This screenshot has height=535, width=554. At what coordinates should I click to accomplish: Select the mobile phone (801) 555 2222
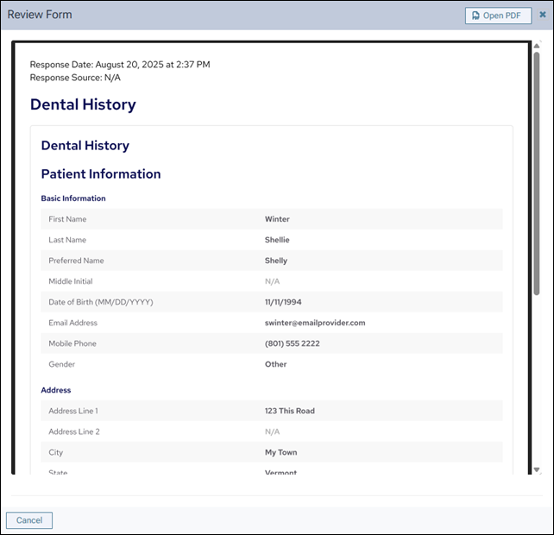tap(293, 343)
